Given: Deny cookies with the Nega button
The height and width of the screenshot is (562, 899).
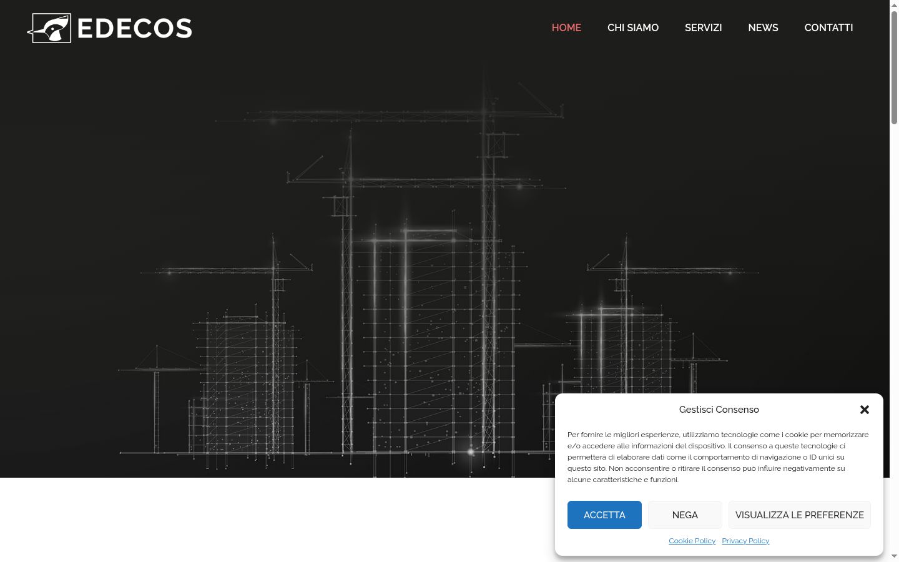Looking at the screenshot, I should (x=685, y=515).
